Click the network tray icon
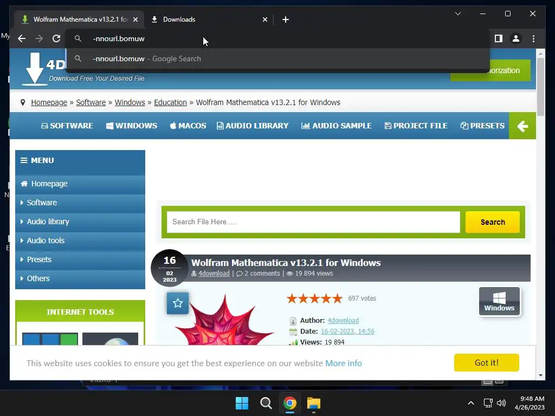The height and width of the screenshot is (416, 555). pos(488,403)
